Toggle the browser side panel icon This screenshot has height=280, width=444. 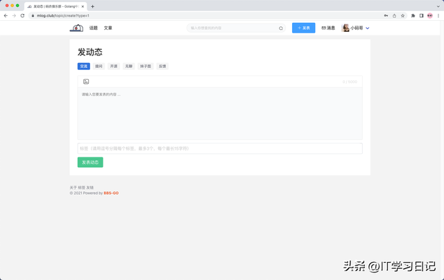tap(421, 15)
